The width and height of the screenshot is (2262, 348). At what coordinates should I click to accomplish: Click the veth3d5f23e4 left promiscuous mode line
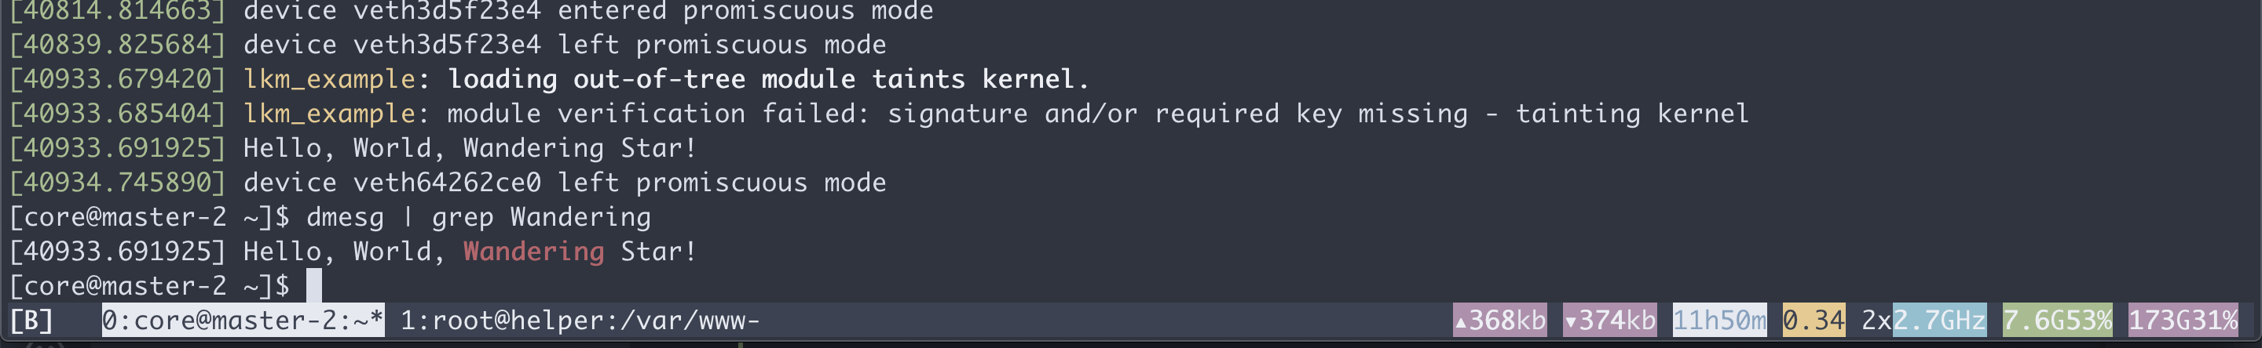tap(564, 45)
